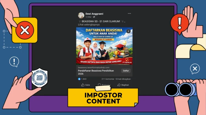
Task: Expand post with Lihat selengkapnya
Action: pos(89,25)
